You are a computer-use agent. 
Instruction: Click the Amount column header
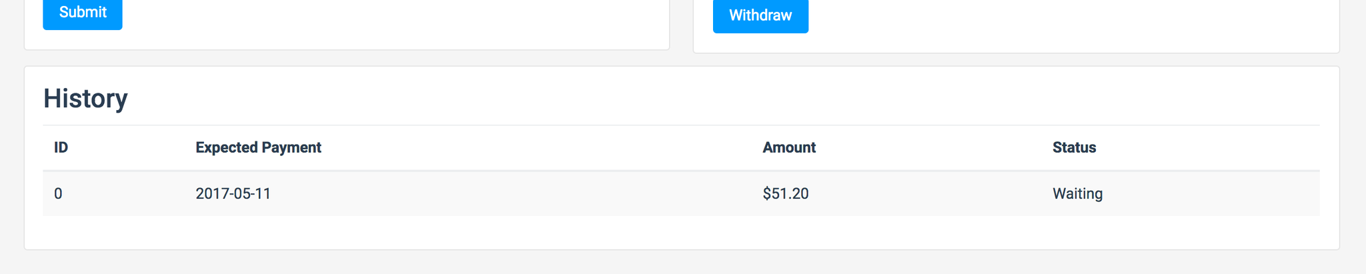789,147
